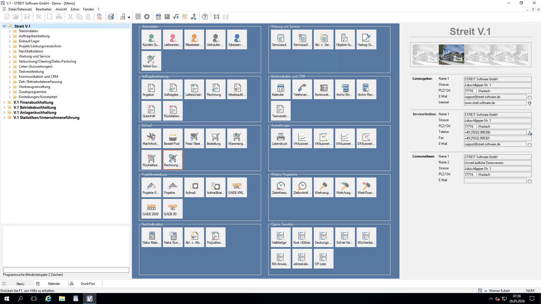Open the Listendruck tile
Screen dimensions: 541x304
281,138
